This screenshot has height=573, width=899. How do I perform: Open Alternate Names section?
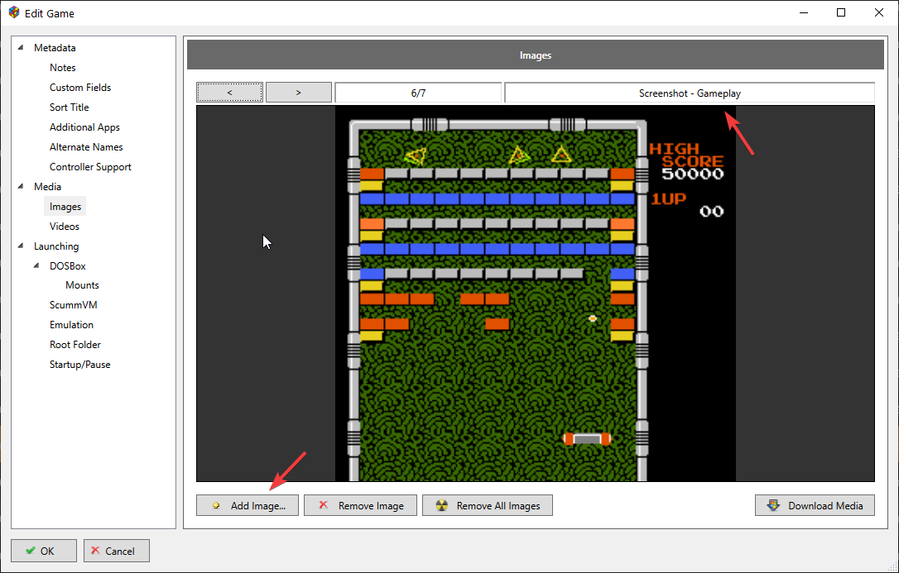click(86, 147)
